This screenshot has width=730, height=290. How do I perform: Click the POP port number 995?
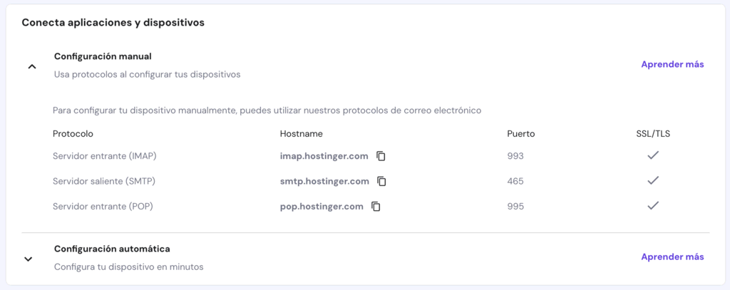[515, 207]
